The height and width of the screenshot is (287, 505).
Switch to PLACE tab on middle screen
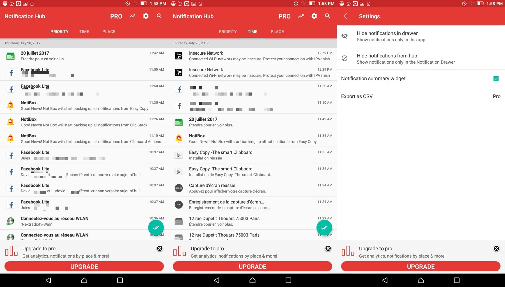[x=277, y=32]
